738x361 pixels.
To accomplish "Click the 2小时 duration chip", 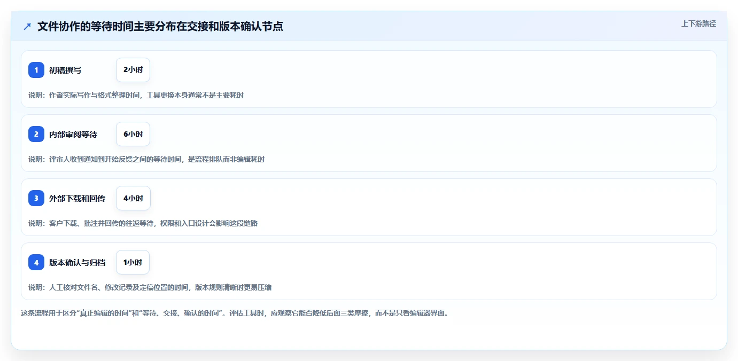I will coord(133,70).
